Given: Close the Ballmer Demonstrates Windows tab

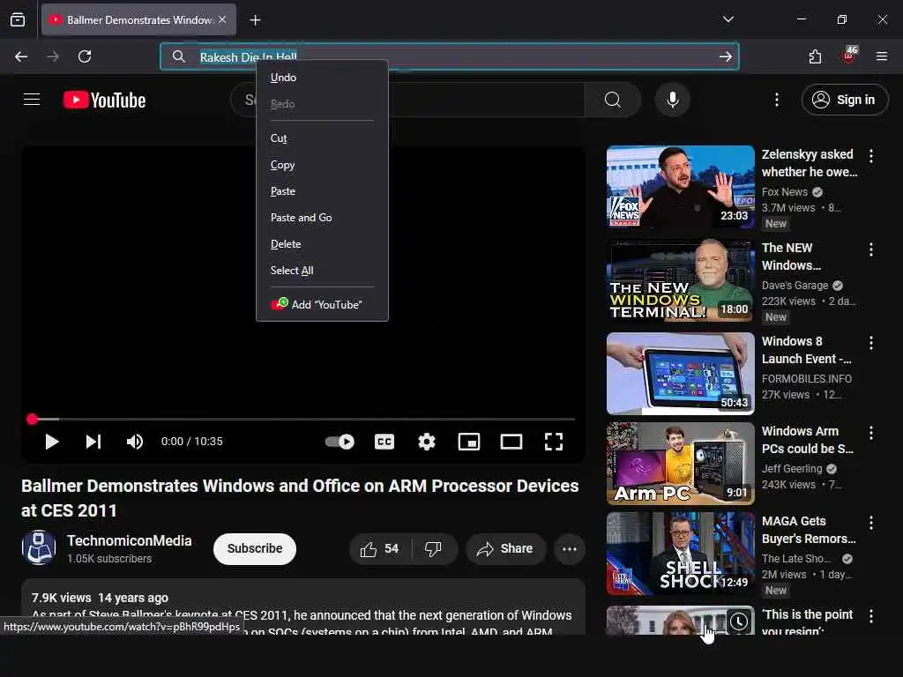Looking at the screenshot, I should tap(222, 19).
